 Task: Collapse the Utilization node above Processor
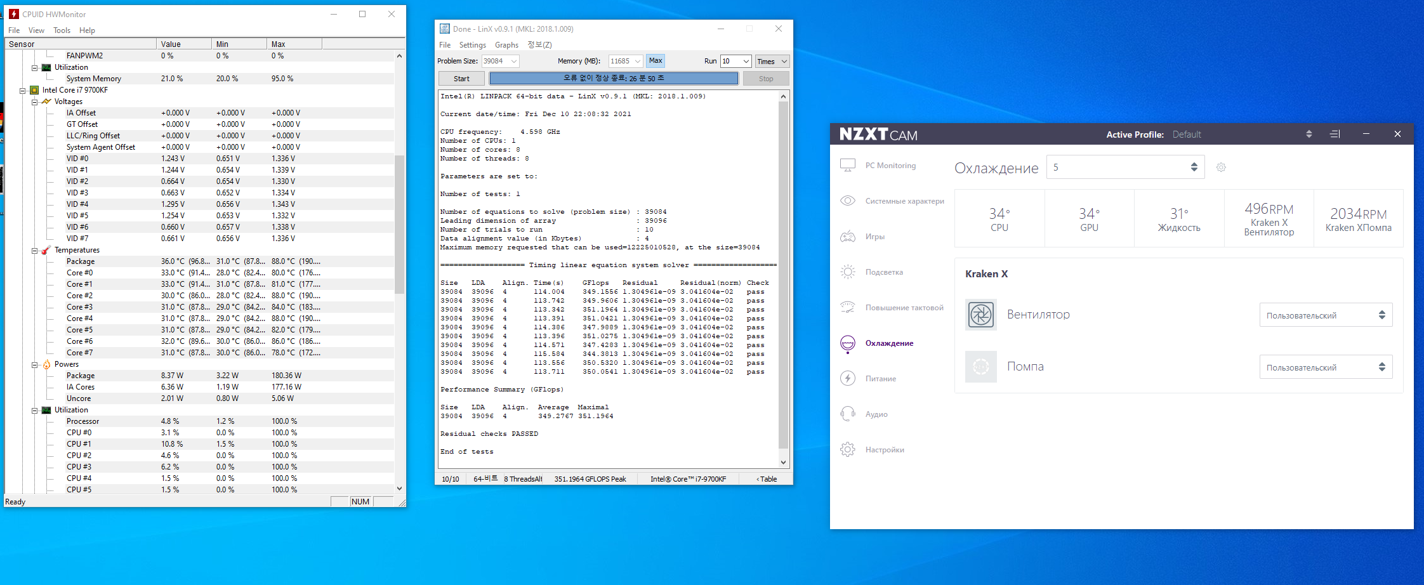(35, 410)
